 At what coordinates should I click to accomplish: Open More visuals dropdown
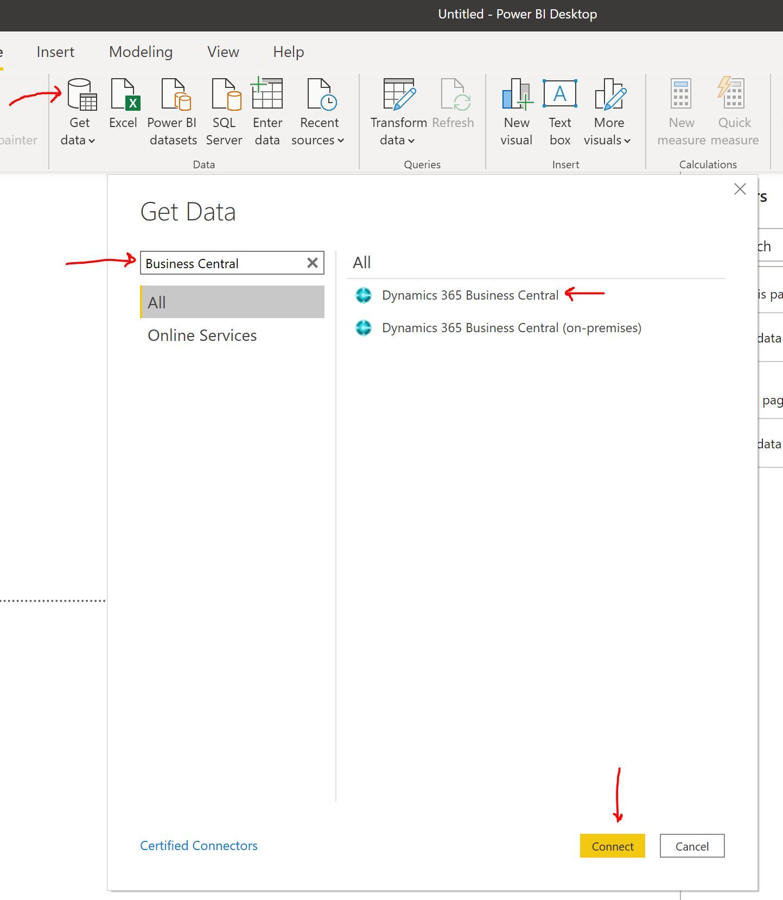pos(608,112)
